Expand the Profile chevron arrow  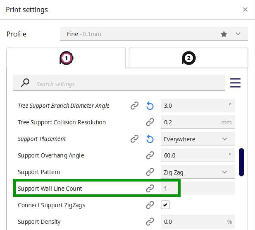click(x=238, y=34)
